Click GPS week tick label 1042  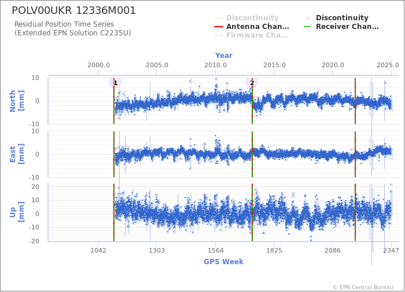[x=98, y=250]
